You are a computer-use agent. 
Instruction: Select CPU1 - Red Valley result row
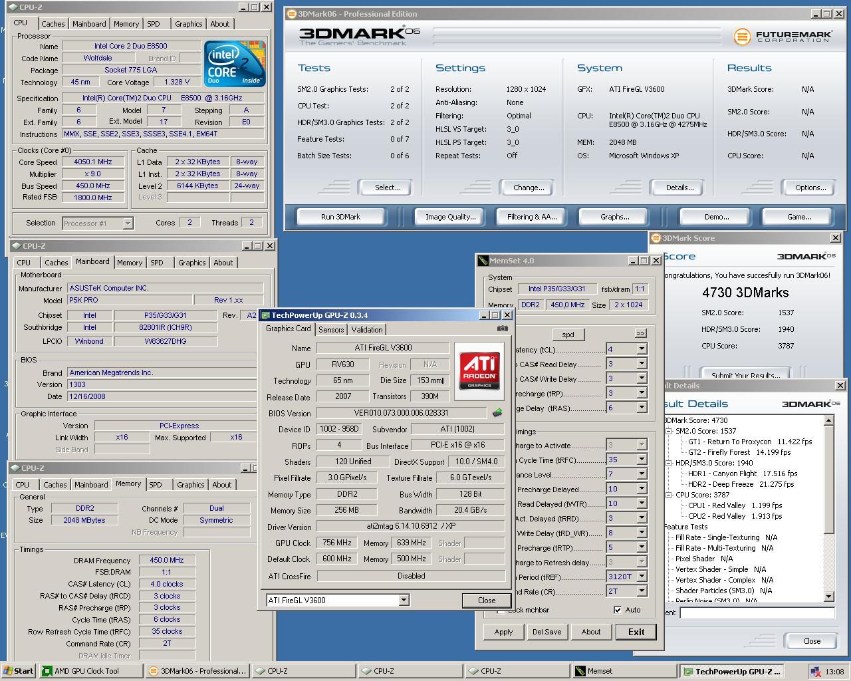(735, 505)
